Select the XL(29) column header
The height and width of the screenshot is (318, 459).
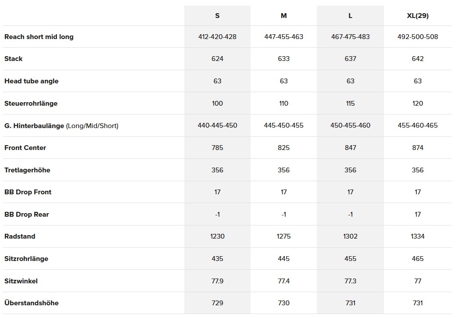click(x=417, y=16)
